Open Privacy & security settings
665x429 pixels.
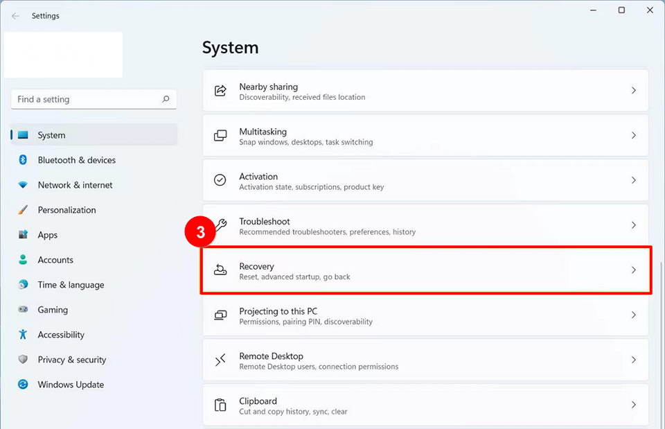pos(72,360)
